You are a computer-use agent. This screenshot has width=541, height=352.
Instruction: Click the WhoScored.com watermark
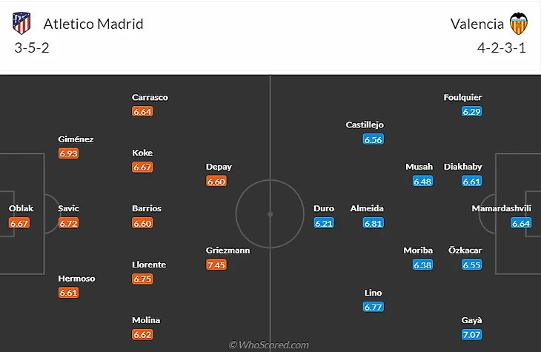[x=269, y=345]
